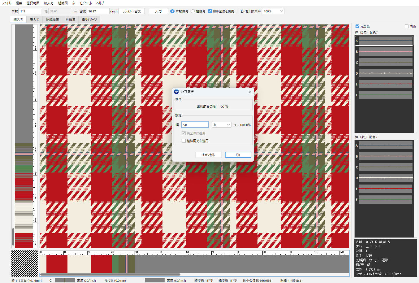Open the % unit dropdown in dialog
This screenshot has height=283, width=419.
click(x=221, y=125)
